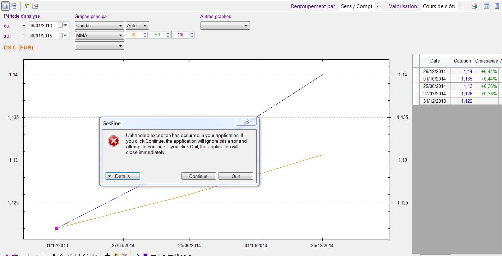
Task: Click the +0,36% cell in 25/06/2014 row
Action: tap(486, 86)
